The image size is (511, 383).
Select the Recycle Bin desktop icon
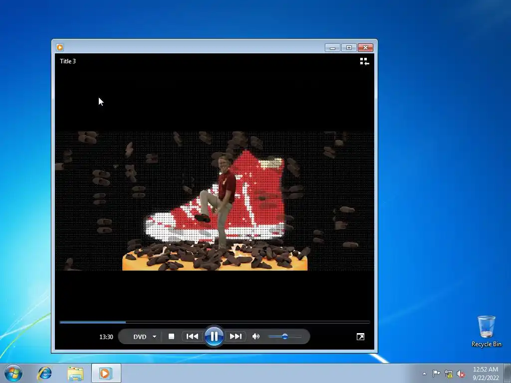486,331
